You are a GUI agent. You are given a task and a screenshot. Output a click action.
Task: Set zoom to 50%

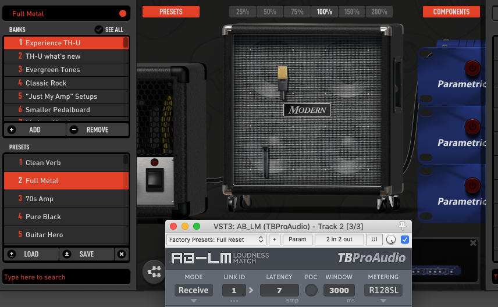tap(269, 12)
